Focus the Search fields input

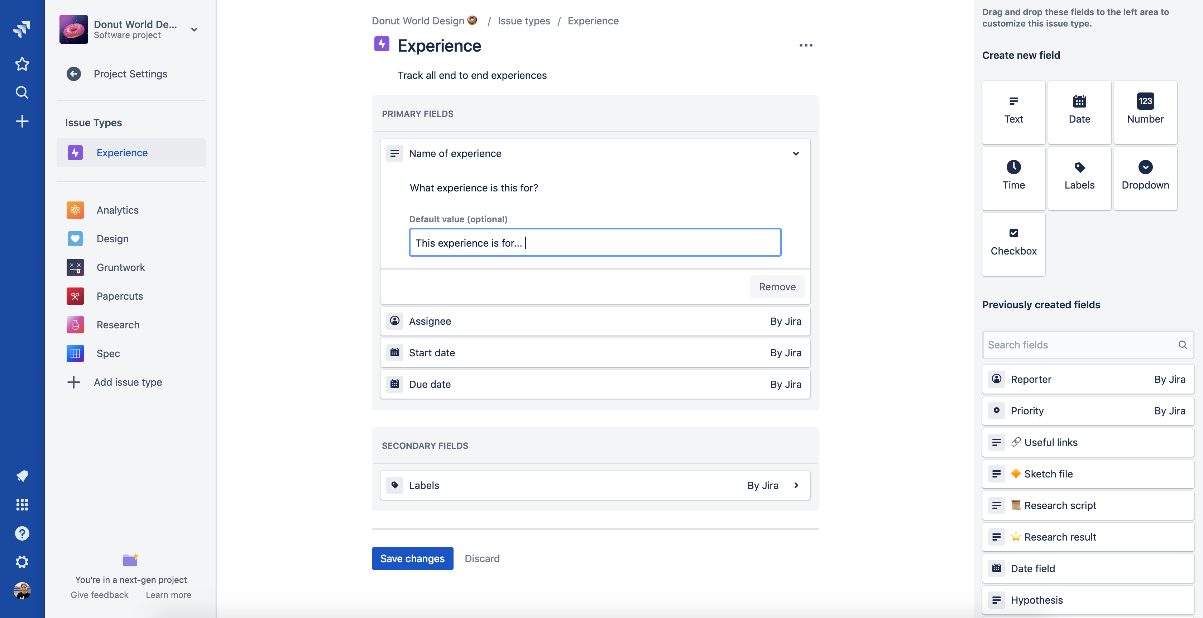(x=1088, y=345)
